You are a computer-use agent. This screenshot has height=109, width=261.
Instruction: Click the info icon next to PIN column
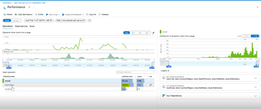(x=148, y=77)
